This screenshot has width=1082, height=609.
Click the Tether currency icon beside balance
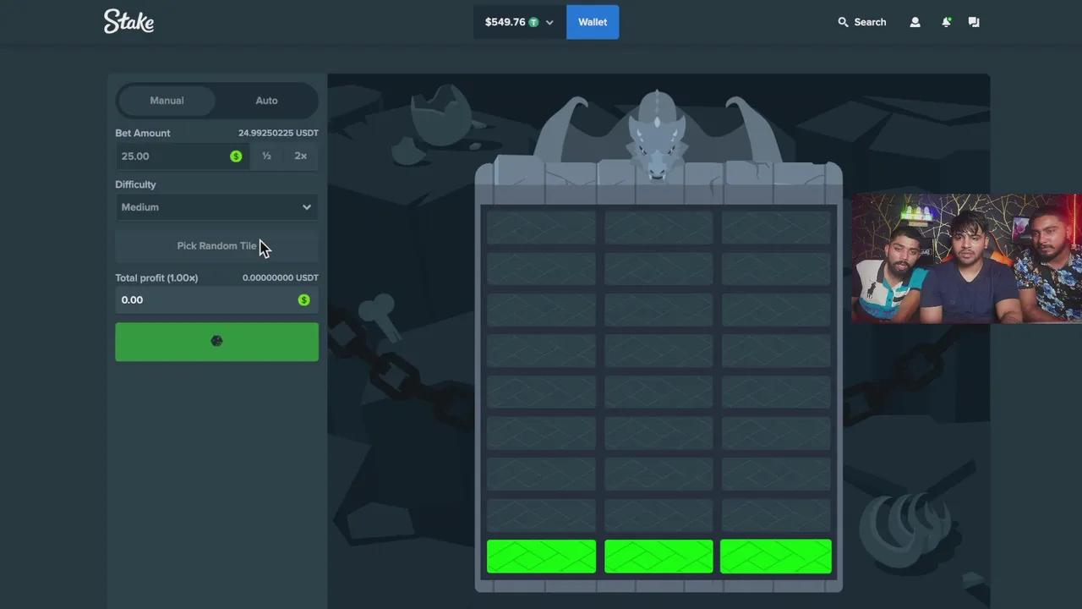click(x=533, y=22)
